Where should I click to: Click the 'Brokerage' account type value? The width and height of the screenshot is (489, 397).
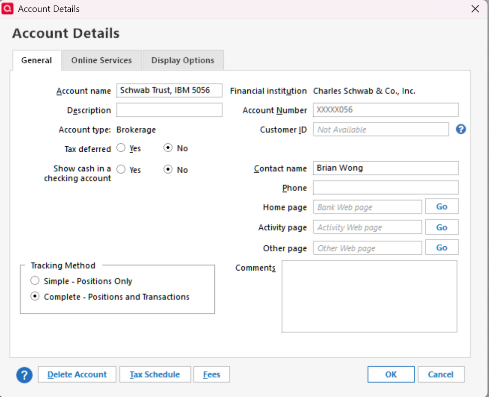pos(136,129)
